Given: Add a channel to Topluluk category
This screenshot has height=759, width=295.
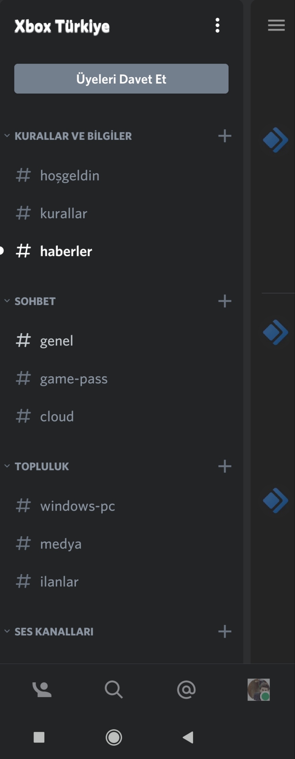Looking at the screenshot, I should tap(225, 466).
